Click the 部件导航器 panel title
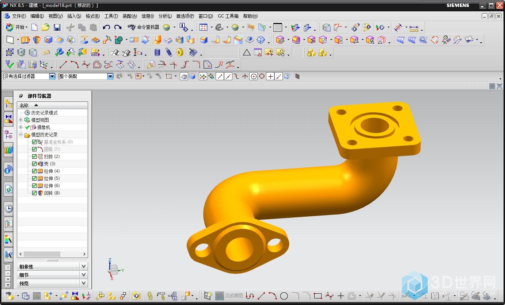This screenshot has height=305, width=505. (x=39, y=96)
